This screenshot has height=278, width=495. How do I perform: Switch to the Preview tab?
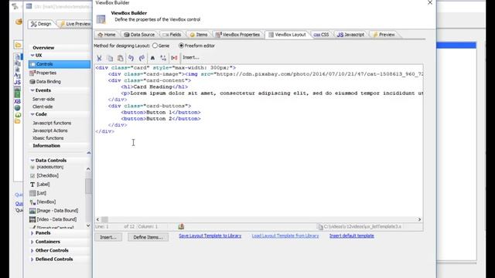[x=384, y=35]
